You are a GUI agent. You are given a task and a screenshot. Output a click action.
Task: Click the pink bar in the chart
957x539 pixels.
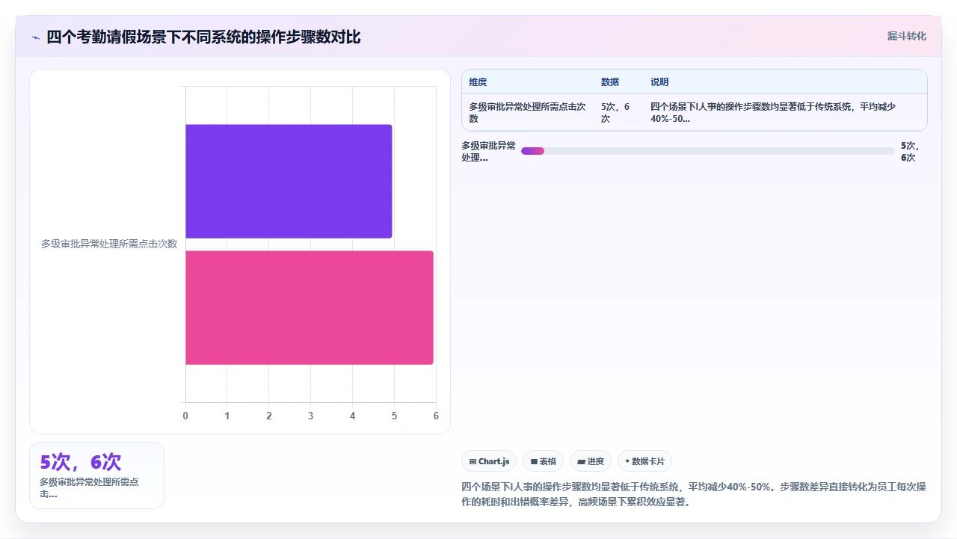coord(310,308)
